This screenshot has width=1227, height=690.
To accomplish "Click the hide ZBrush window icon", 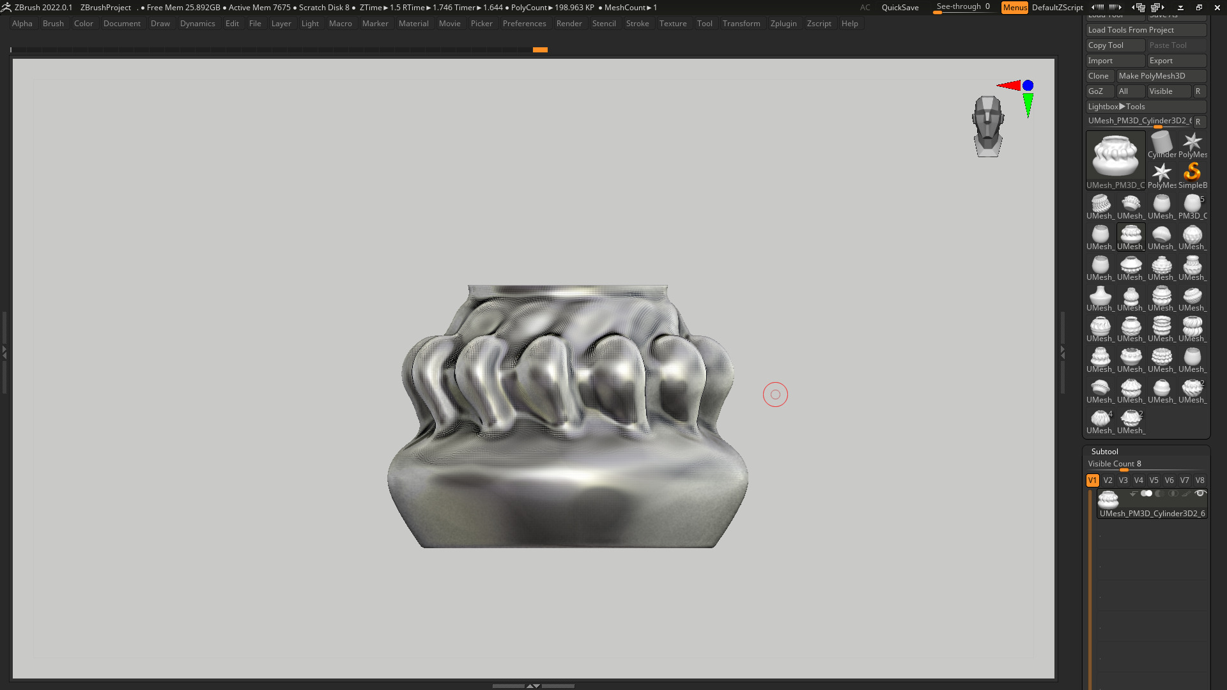I will (1180, 7).
